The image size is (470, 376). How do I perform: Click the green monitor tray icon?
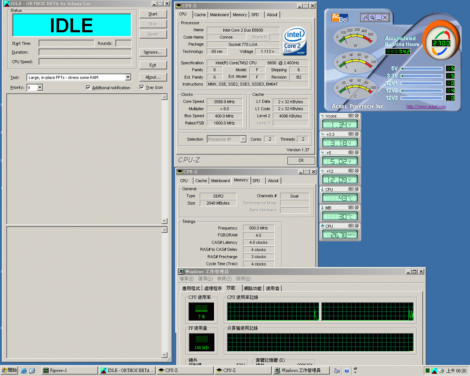427,371
